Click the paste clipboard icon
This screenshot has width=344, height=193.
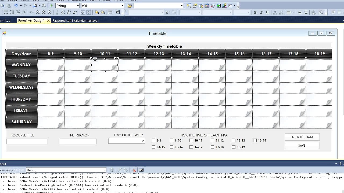8,6
